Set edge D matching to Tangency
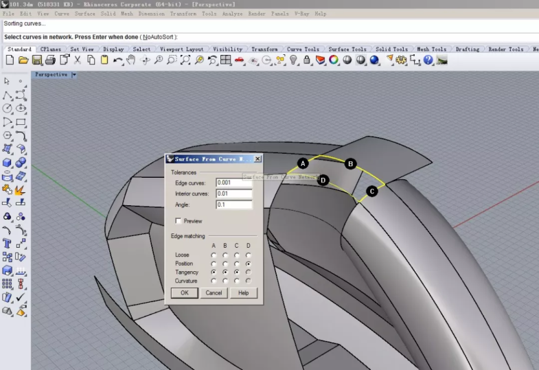The height and width of the screenshot is (370, 539). coord(248,273)
